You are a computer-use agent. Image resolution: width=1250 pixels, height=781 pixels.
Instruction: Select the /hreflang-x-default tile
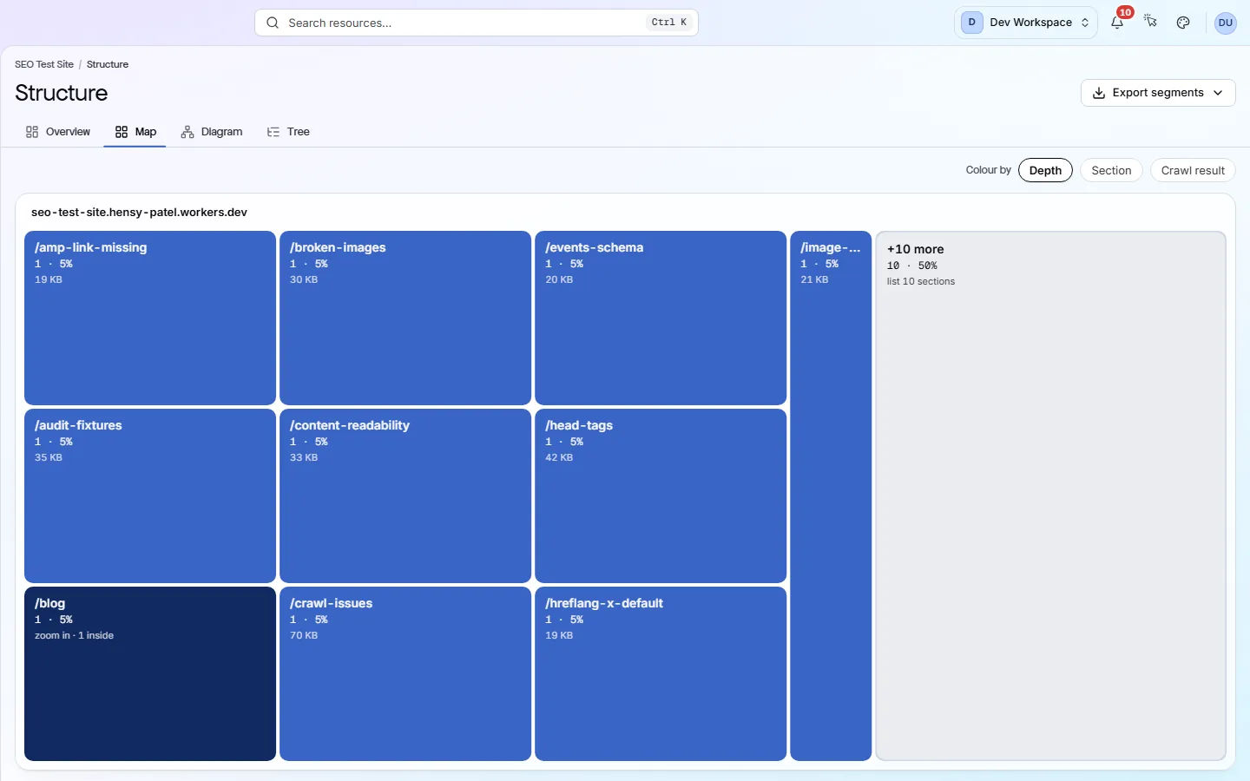[661, 673]
